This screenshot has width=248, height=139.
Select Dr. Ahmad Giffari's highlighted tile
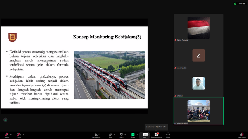[198, 111]
